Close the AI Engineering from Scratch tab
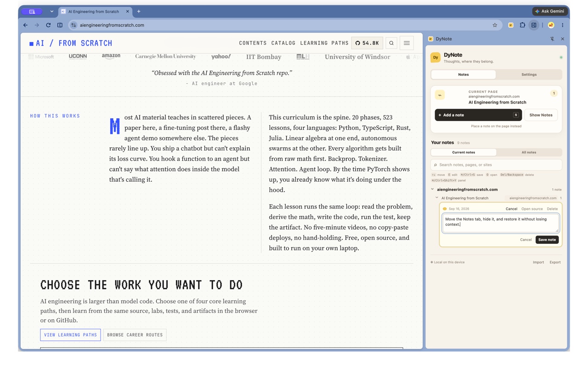 click(x=128, y=11)
